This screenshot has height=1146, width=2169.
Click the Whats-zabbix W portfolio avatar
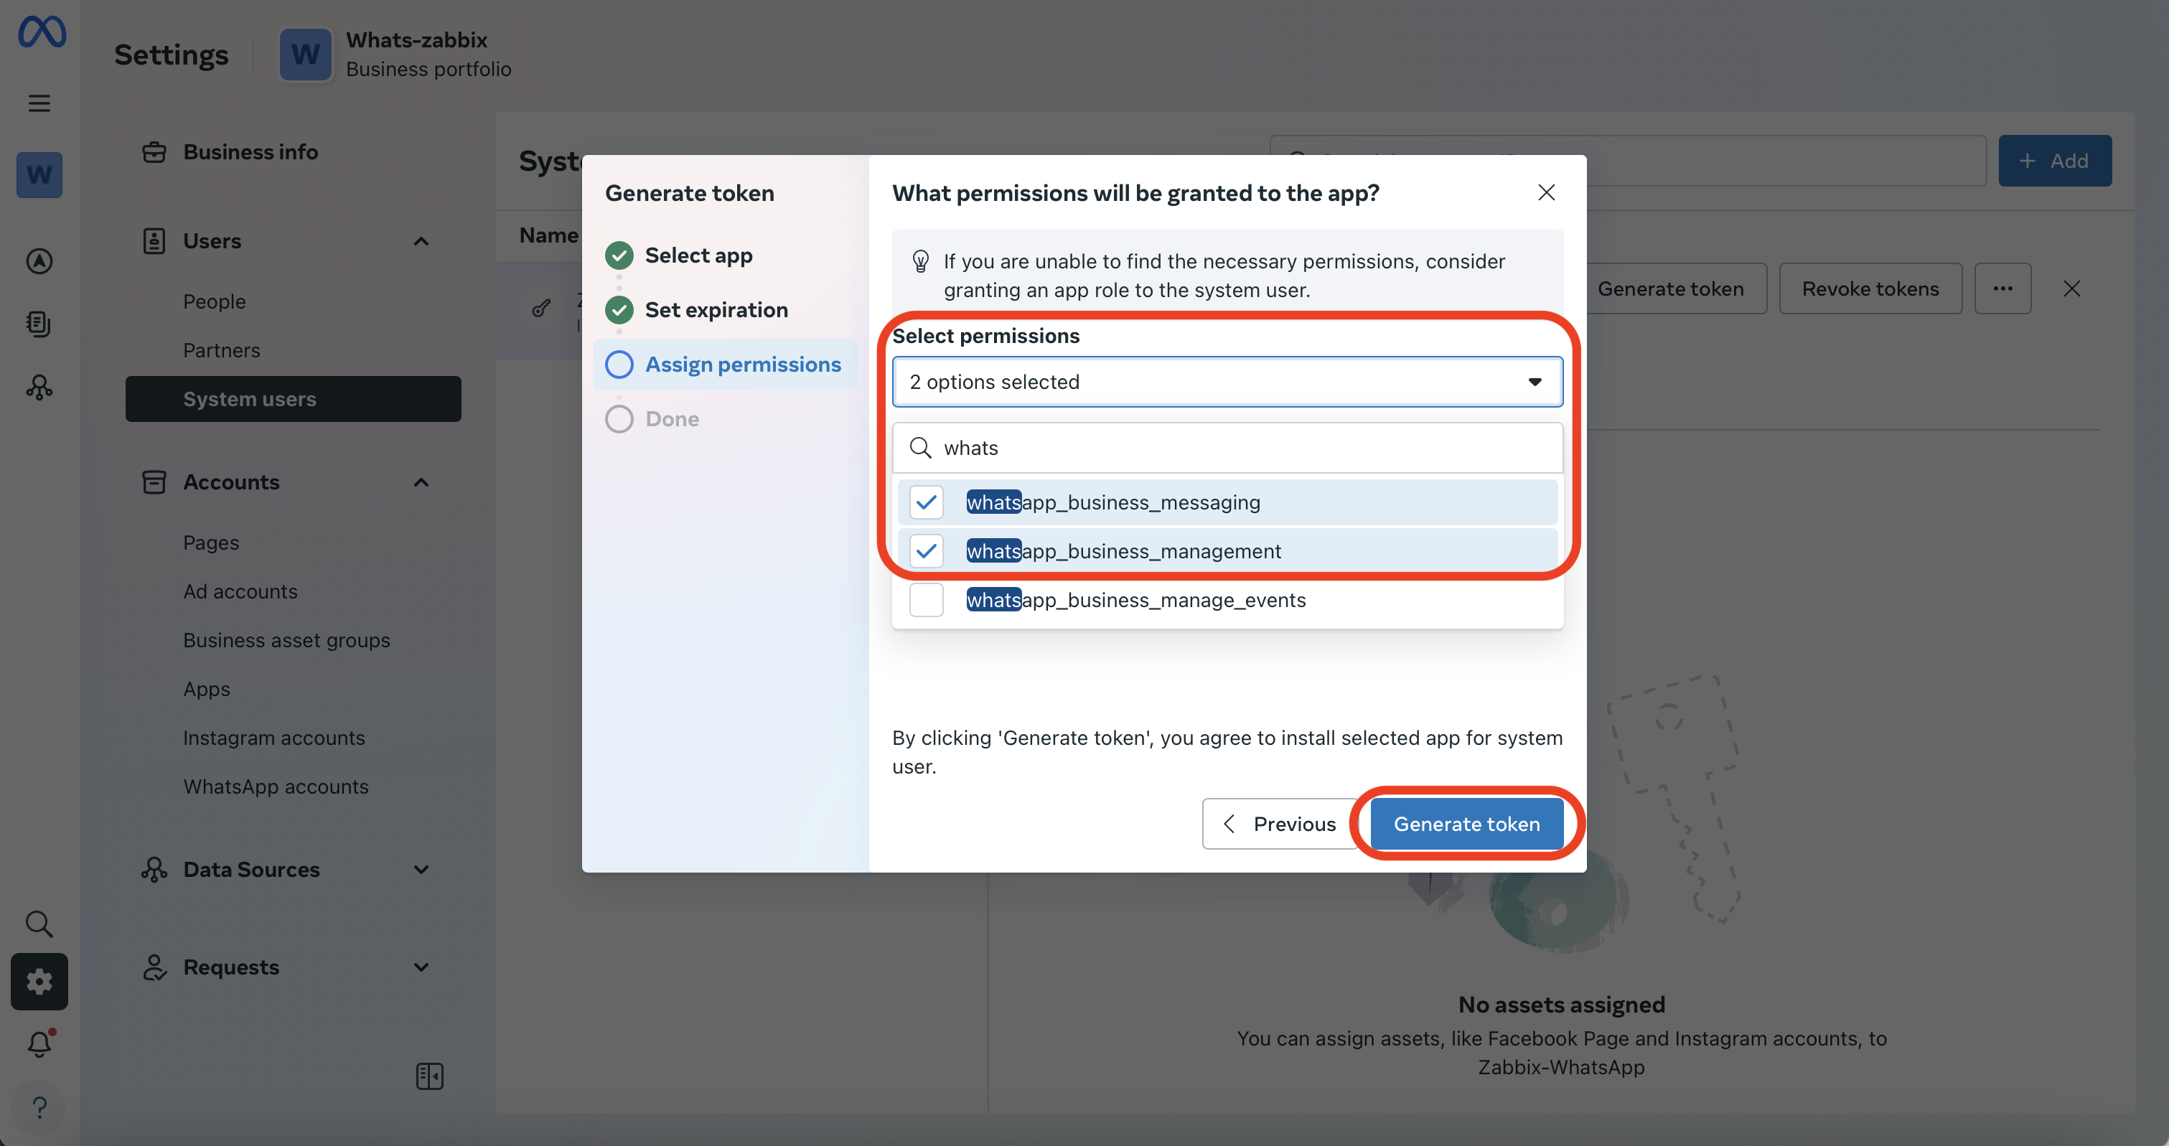point(306,55)
